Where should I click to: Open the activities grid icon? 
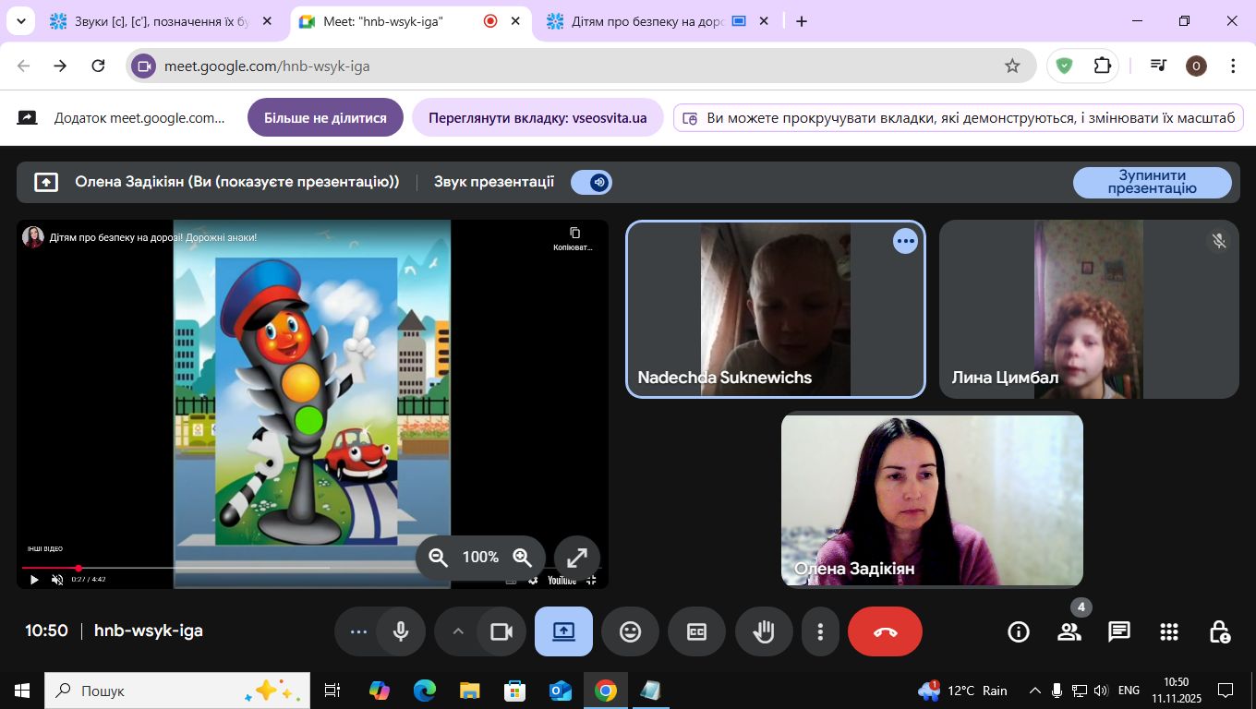click(x=1168, y=631)
